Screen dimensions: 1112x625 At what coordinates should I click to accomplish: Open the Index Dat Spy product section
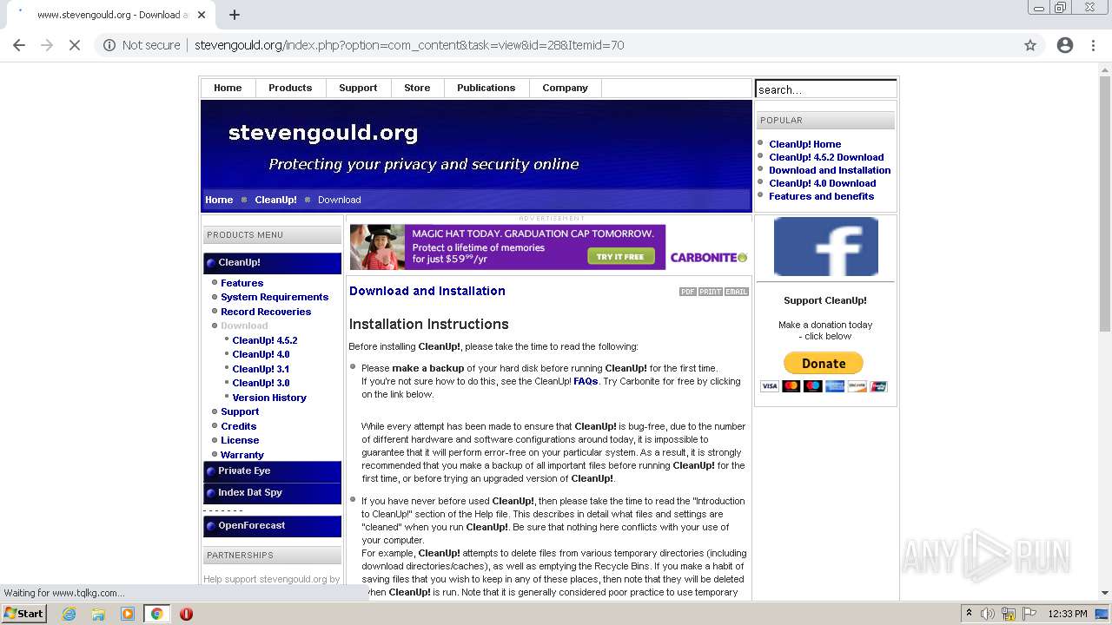point(272,493)
